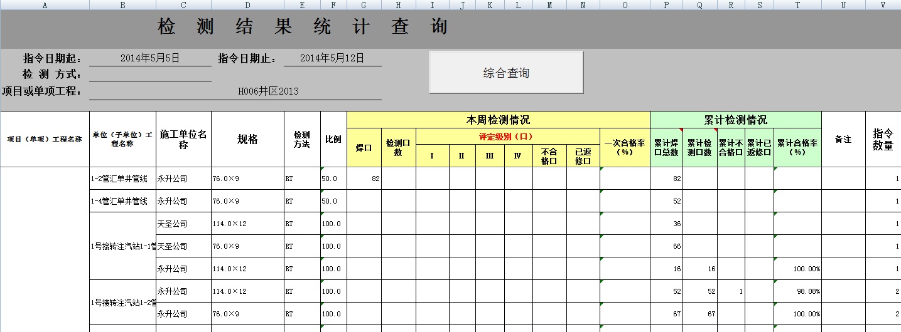Select the 一次合格率（%） header cell

tap(625, 147)
